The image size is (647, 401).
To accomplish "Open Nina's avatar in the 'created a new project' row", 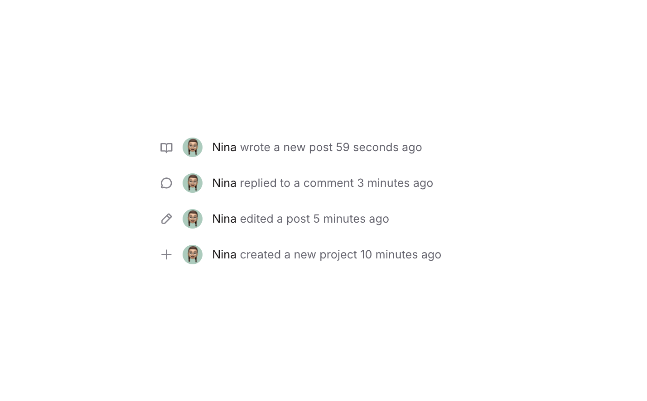I will point(193,255).
